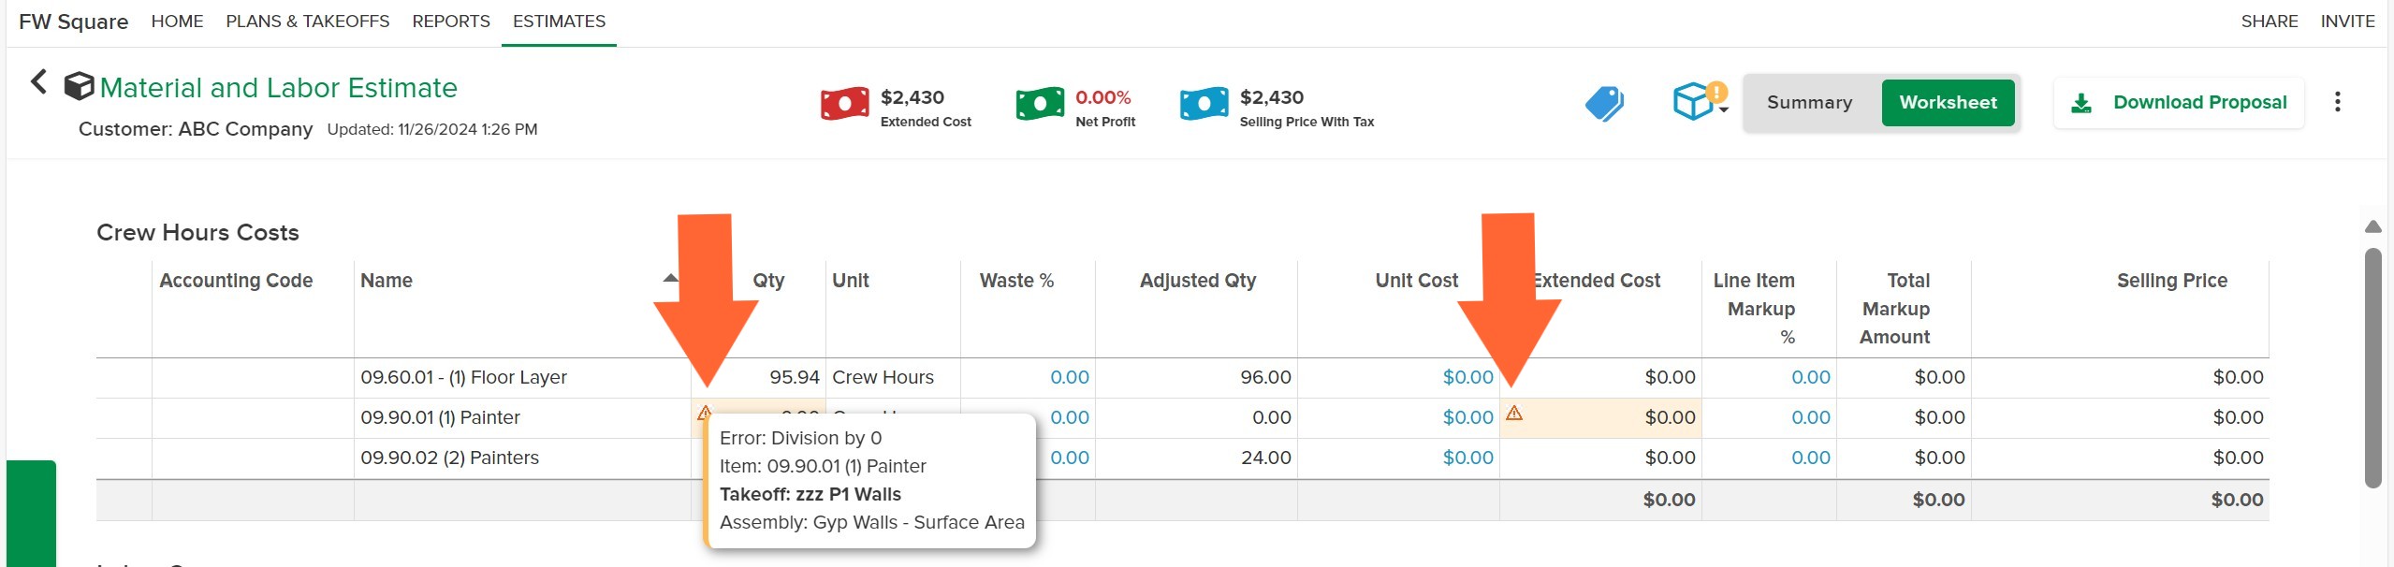Click Selling Price column header

pyautogui.click(x=2171, y=281)
